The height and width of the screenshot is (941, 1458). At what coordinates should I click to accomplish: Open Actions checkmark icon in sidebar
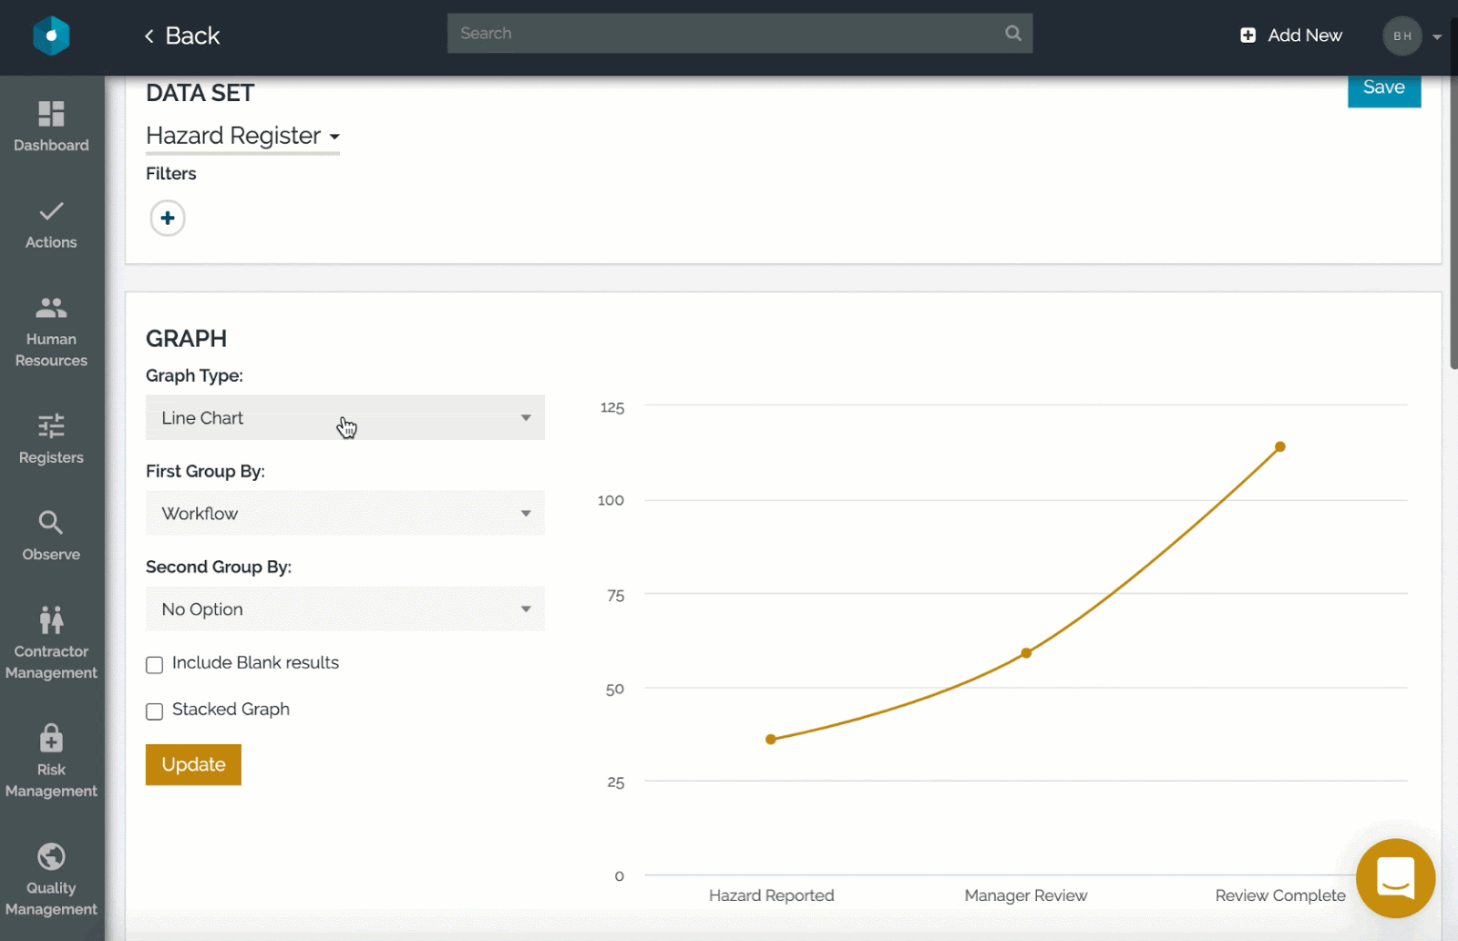click(x=51, y=212)
